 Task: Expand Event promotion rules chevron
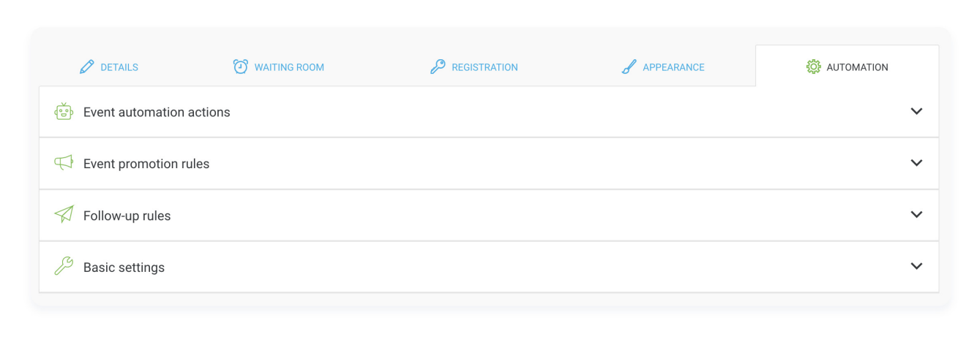(916, 163)
